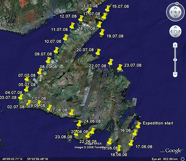Viewport: 186px width, 161px height.
Task: Tilt view down with Look joystick down arrow
Action: [x=175, y=16]
